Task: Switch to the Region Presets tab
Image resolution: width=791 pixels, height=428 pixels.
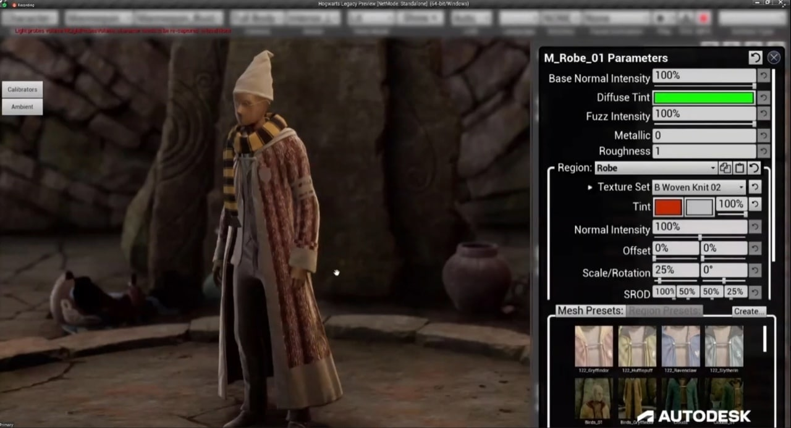Action: point(664,311)
